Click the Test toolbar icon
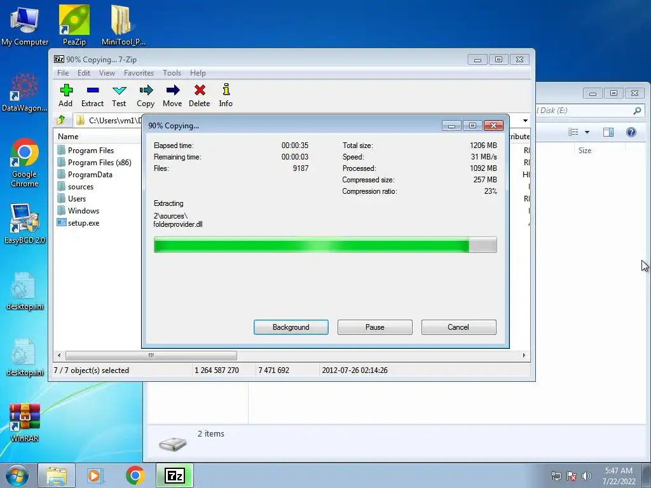This screenshot has height=488, width=651. pyautogui.click(x=119, y=95)
